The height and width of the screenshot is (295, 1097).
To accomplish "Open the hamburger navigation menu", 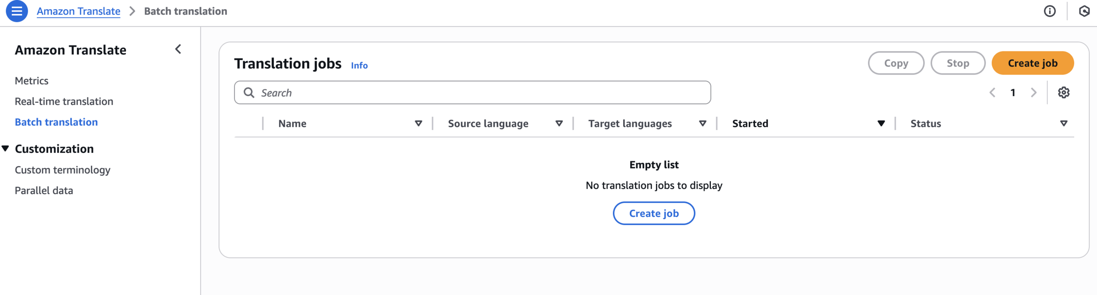I will (17, 11).
